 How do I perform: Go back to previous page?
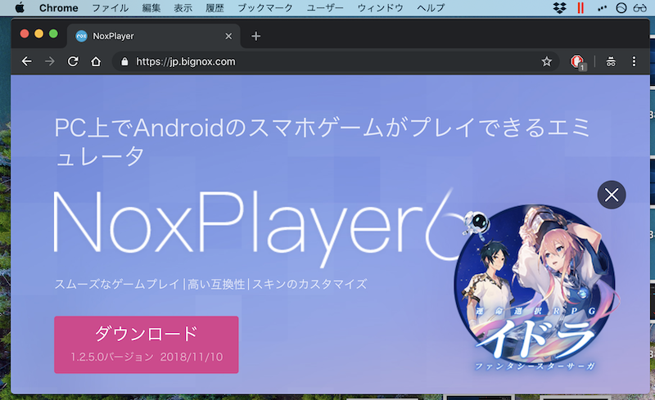pyautogui.click(x=27, y=62)
